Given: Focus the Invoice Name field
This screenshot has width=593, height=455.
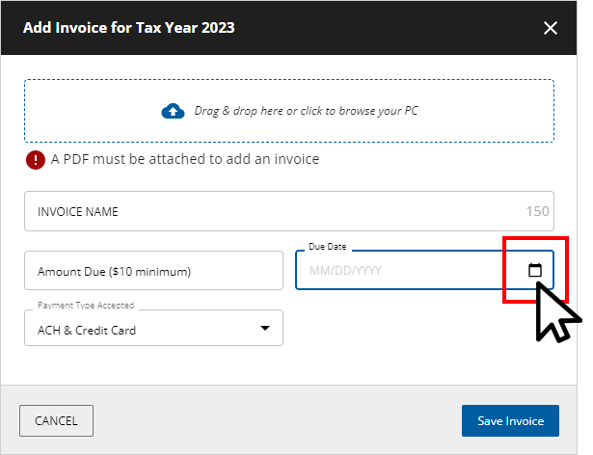Looking at the screenshot, I should (270, 211).
